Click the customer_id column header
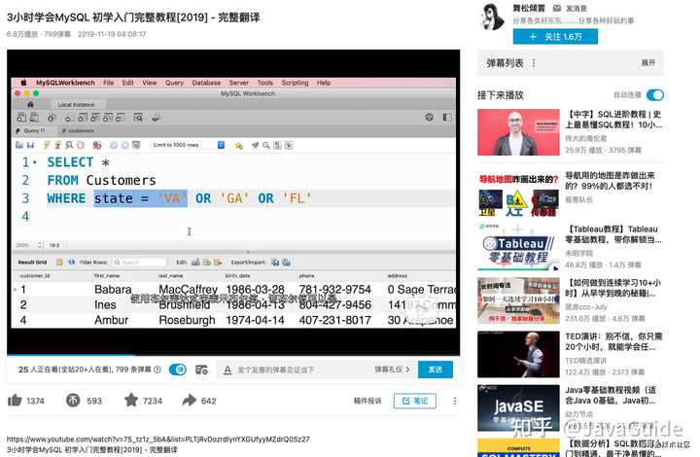The image size is (700, 457). [x=35, y=276]
